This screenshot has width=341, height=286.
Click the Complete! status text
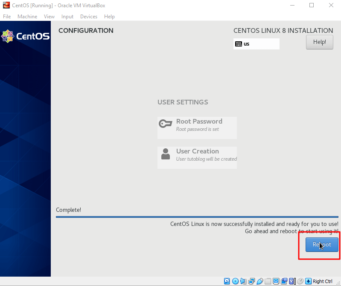(69, 210)
